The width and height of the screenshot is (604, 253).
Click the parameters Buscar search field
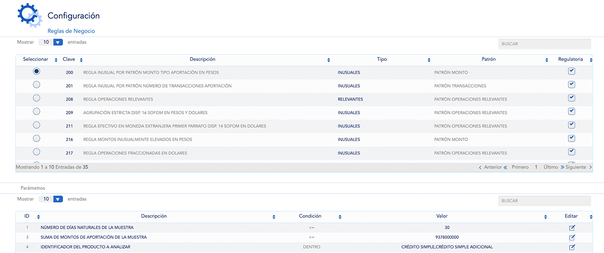click(544, 200)
